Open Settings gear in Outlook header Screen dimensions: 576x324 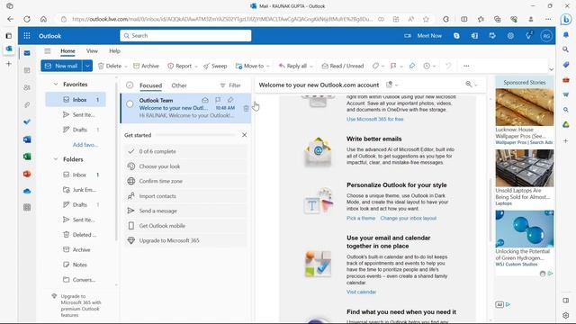pos(510,36)
